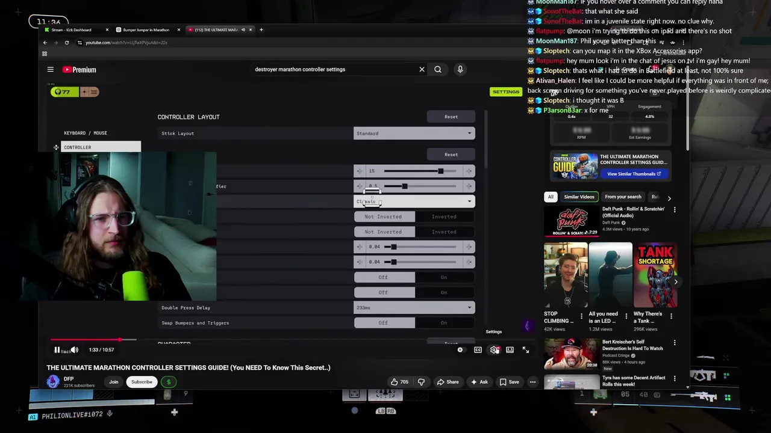Viewport: 771px width, 433px height.
Task: Open View Similar Thumbnails link
Action: point(634,174)
